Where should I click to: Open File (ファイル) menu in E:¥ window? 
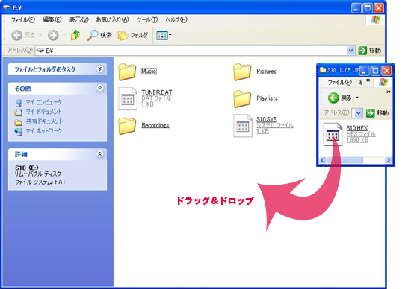(x=23, y=19)
